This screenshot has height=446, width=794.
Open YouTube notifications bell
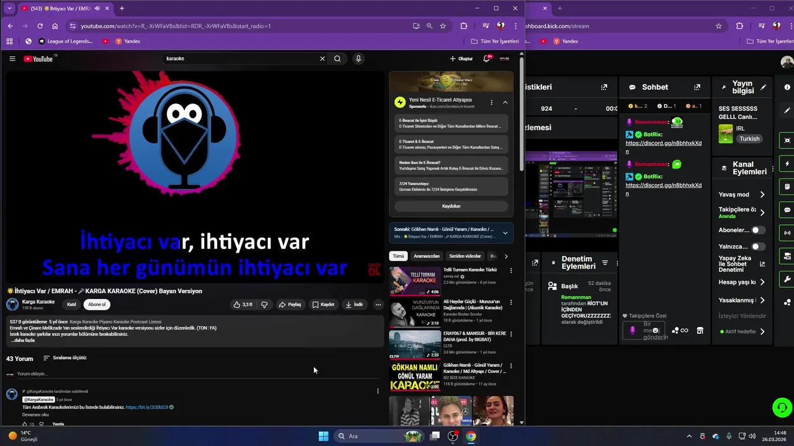click(x=486, y=59)
